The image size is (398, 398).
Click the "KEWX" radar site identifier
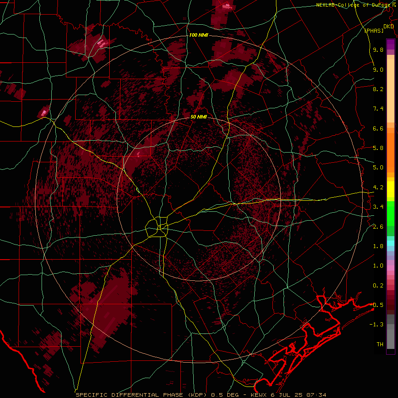click(x=259, y=395)
